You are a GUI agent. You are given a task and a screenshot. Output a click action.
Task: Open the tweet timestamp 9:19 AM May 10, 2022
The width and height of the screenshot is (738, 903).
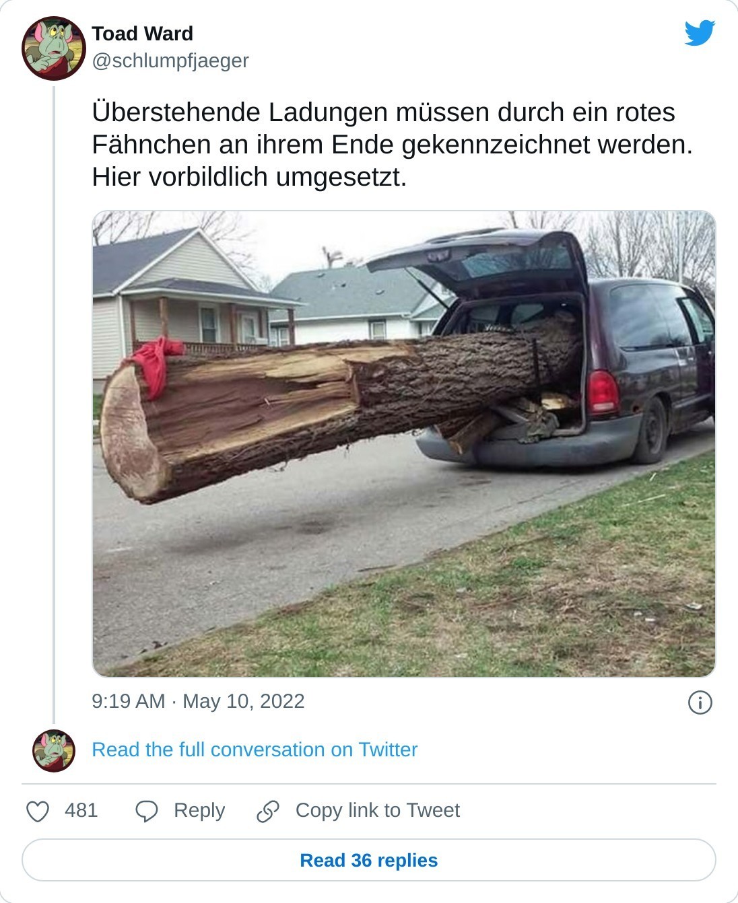click(198, 701)
